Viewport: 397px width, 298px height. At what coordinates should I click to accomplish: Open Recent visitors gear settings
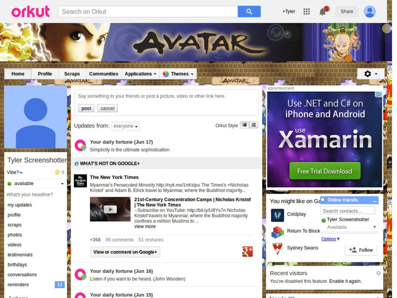pos(378,273)
